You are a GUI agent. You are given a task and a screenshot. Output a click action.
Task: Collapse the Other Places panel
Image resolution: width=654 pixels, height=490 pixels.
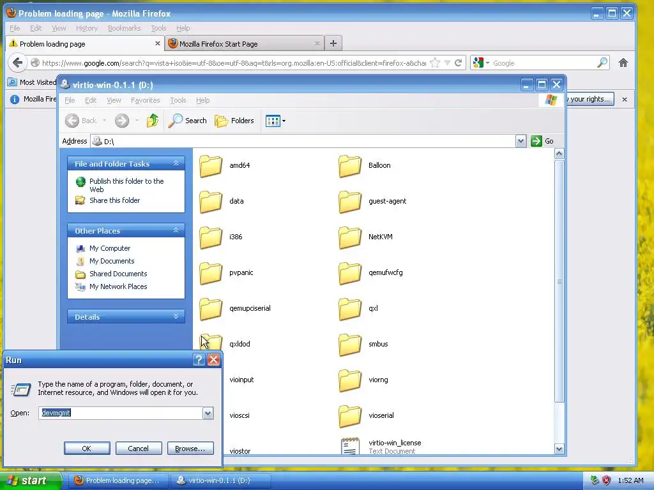click(176, 230)
